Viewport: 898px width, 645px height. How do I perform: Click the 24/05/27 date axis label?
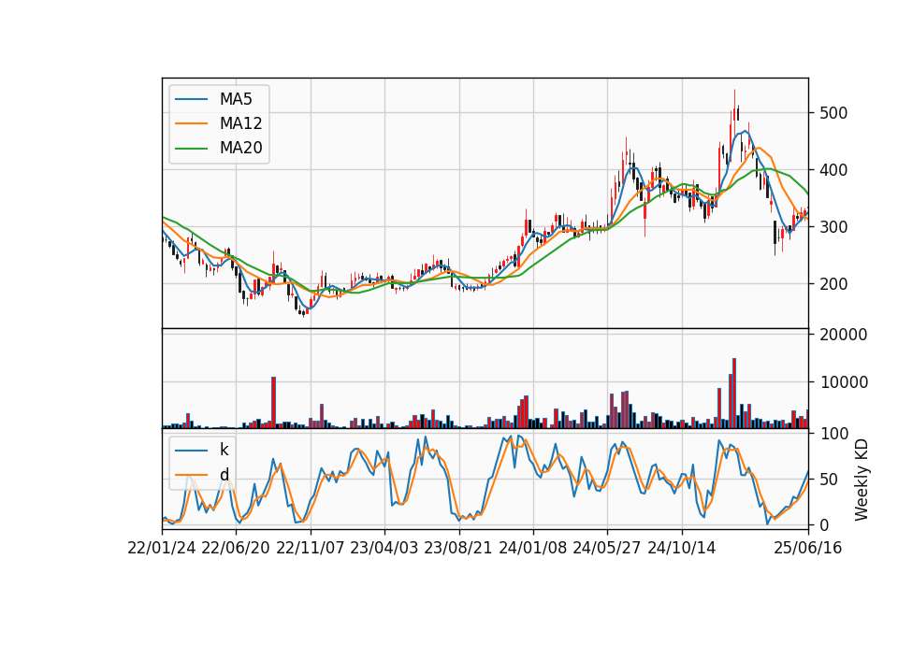pyautogui.click(x=607, y=548)
